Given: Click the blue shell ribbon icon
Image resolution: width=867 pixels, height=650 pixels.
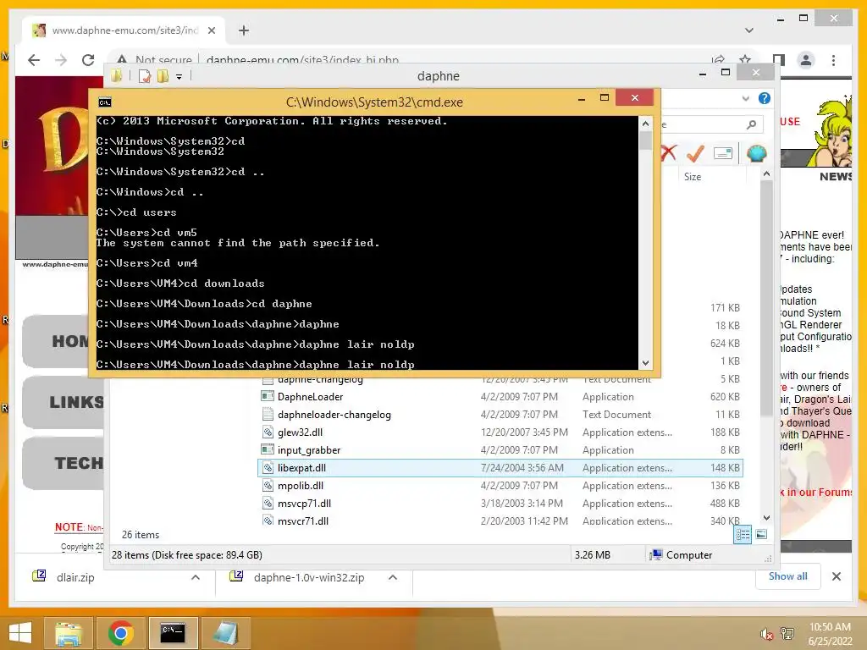Looking at the screenshot, I should click(x=756, y=153).
